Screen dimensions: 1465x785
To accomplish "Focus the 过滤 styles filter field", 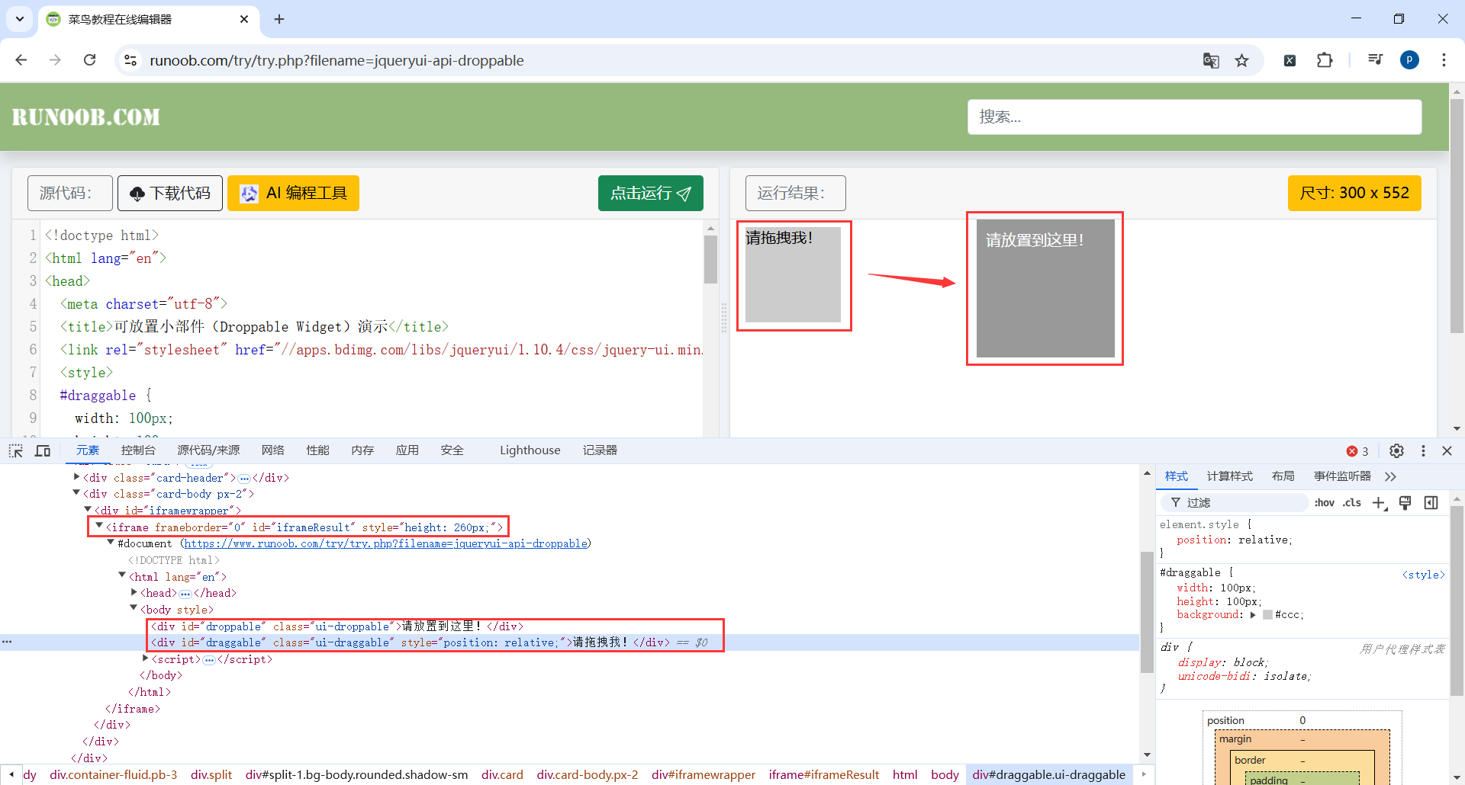I will tap(1235, 503).
